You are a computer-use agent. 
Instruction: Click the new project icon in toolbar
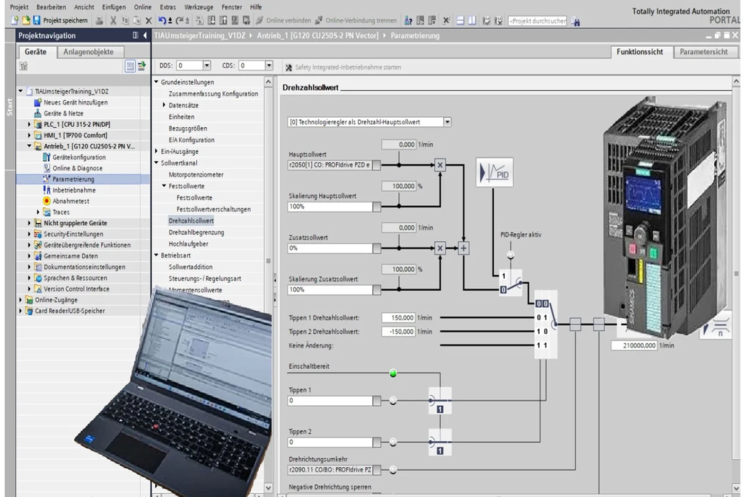pos(15,20)
